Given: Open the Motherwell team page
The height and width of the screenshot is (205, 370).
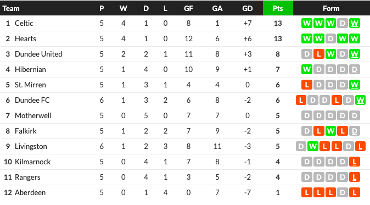Looking at the screenshot, I should (33, 116).
